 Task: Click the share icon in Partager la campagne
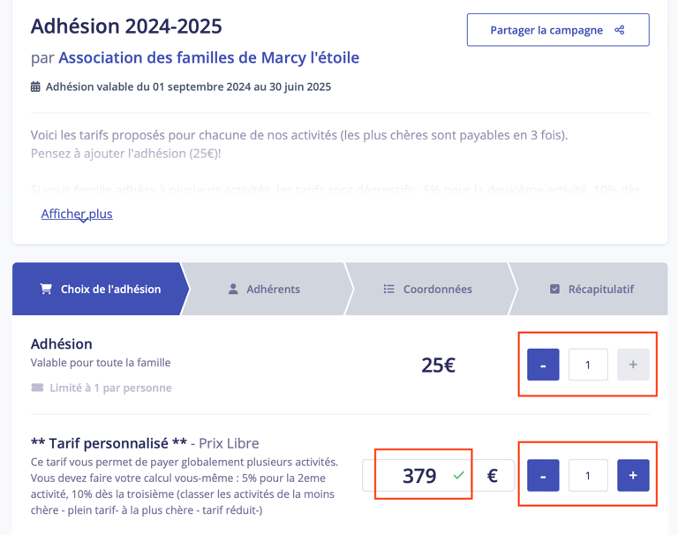click(x=619, y=30)
